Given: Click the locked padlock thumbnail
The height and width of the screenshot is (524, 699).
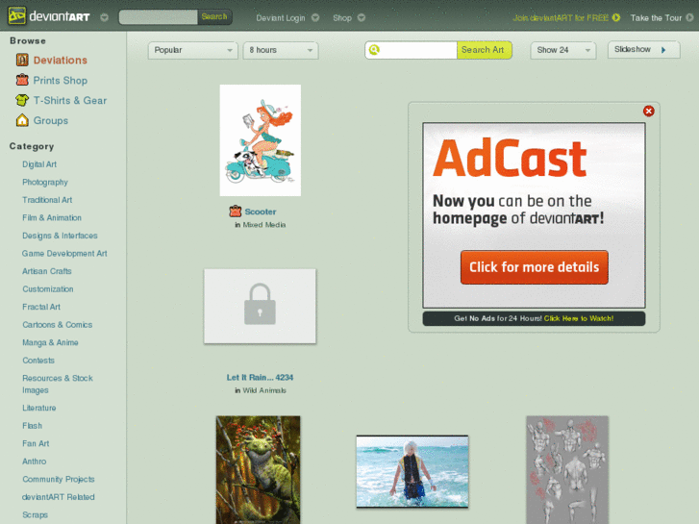Looking at the screenshot, I should 260,306.
